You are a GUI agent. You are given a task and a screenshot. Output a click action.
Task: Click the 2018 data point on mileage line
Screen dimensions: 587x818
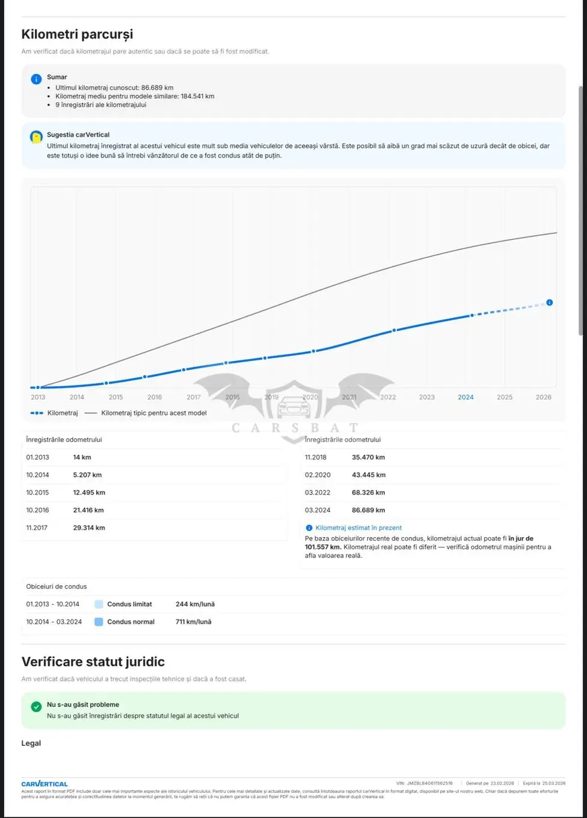point(226,363)
